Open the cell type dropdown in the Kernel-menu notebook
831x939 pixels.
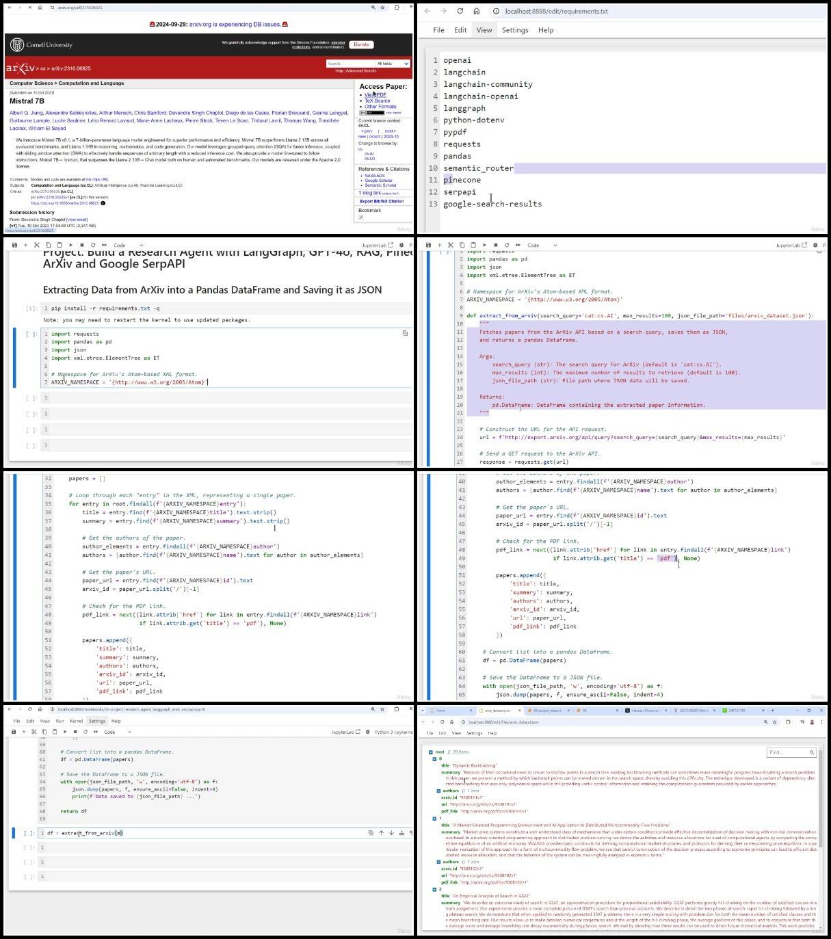[118, 732]
